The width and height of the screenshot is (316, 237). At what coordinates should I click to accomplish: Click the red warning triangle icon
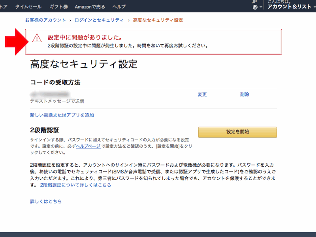(37, 38)
